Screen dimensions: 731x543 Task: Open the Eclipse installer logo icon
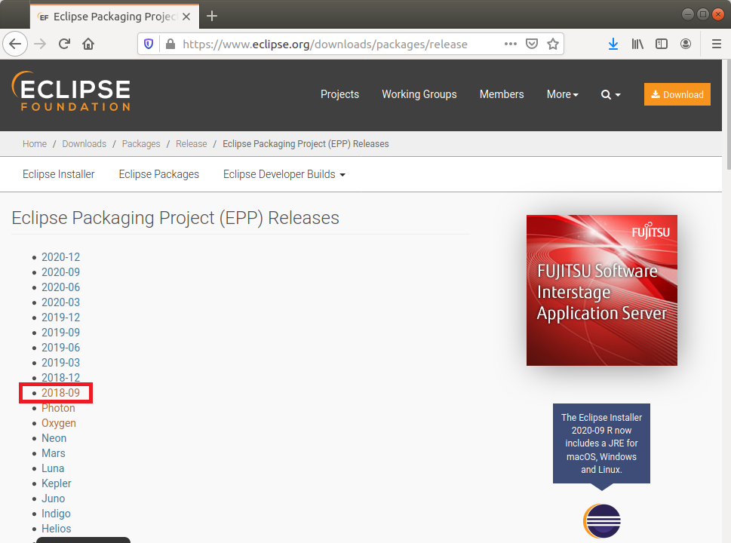[602, 521]
